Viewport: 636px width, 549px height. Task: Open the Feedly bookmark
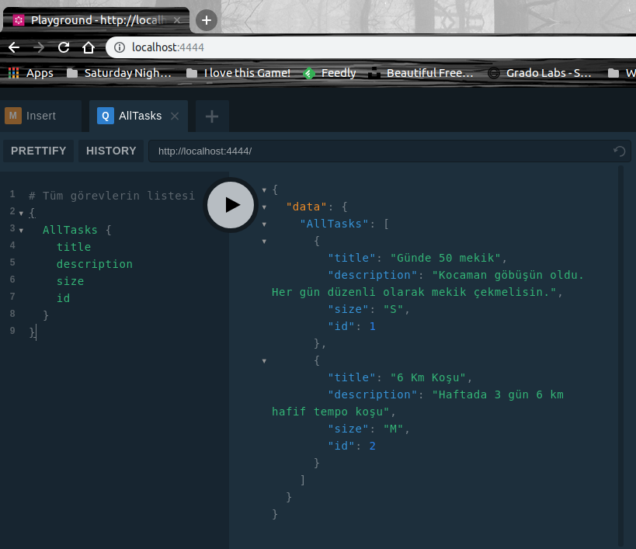(330, 73)
